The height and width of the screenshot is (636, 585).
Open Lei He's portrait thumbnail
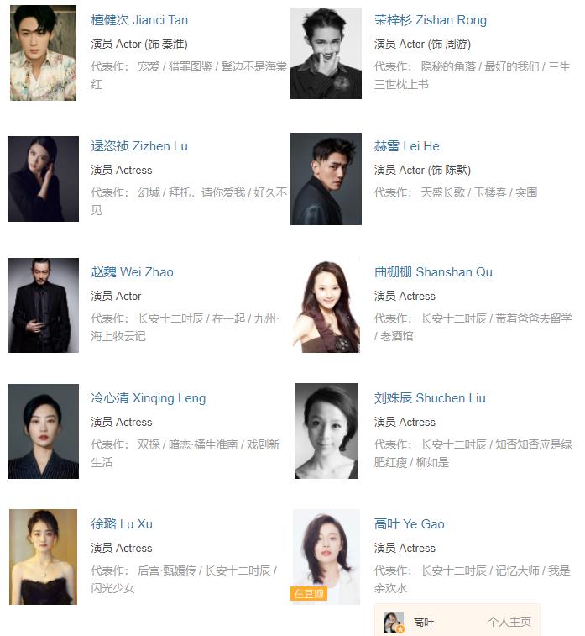pos(326,179)
